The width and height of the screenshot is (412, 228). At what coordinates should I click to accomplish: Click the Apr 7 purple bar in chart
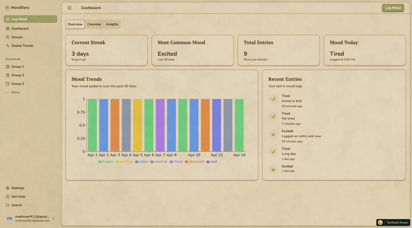tap(160, 125)
